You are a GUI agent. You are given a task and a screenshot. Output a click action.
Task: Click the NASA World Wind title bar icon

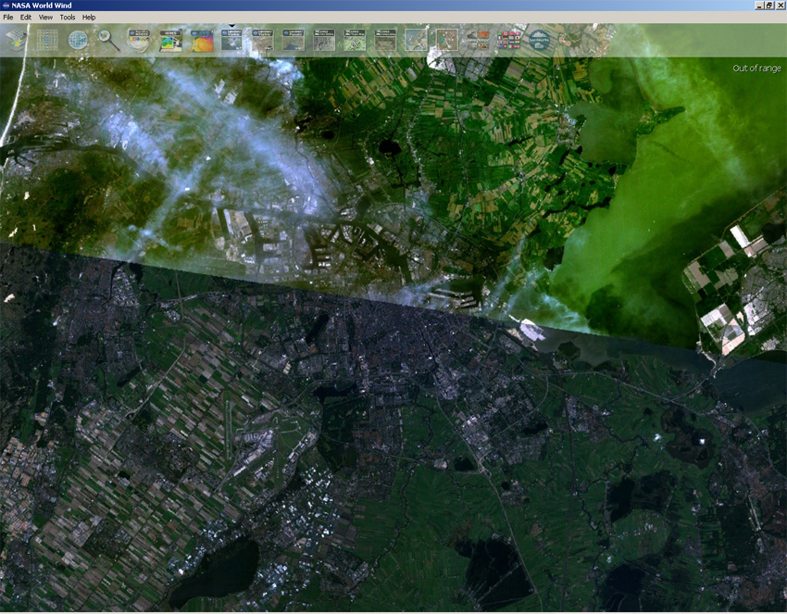(6, 6)
